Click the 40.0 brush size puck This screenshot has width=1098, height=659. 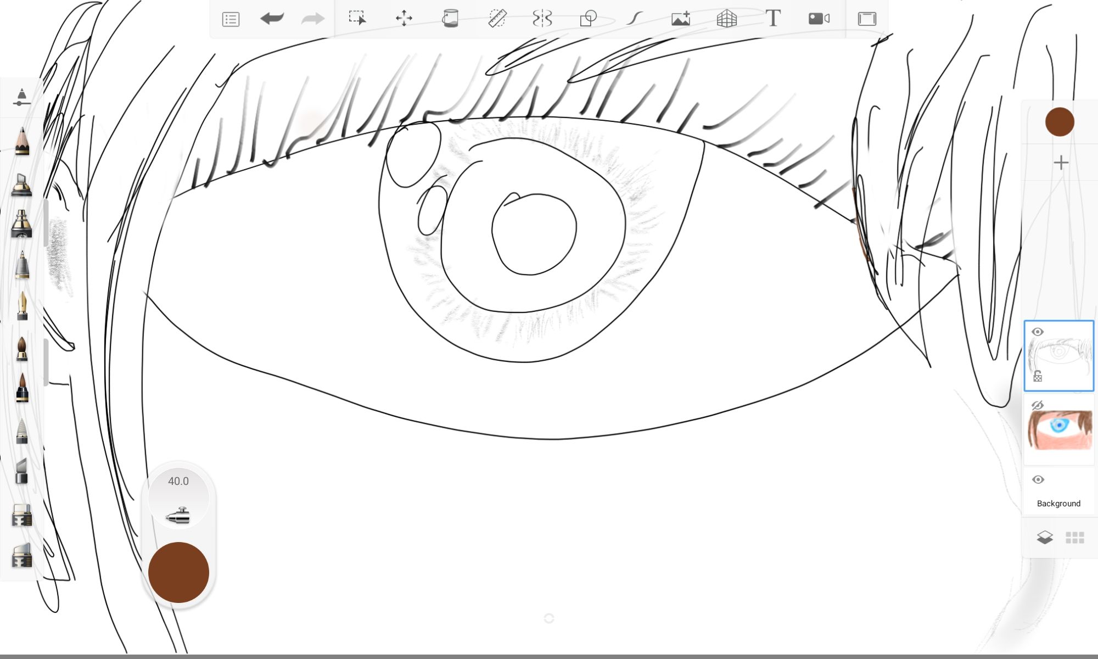click(x=178, y=499)
